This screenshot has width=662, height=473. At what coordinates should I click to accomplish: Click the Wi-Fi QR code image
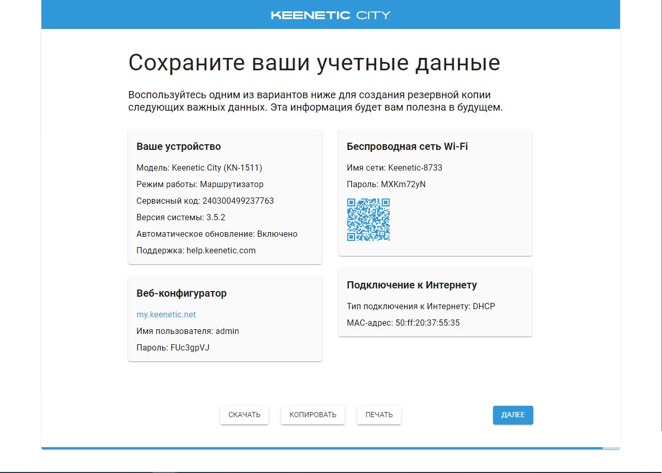(x=368, y=220)
